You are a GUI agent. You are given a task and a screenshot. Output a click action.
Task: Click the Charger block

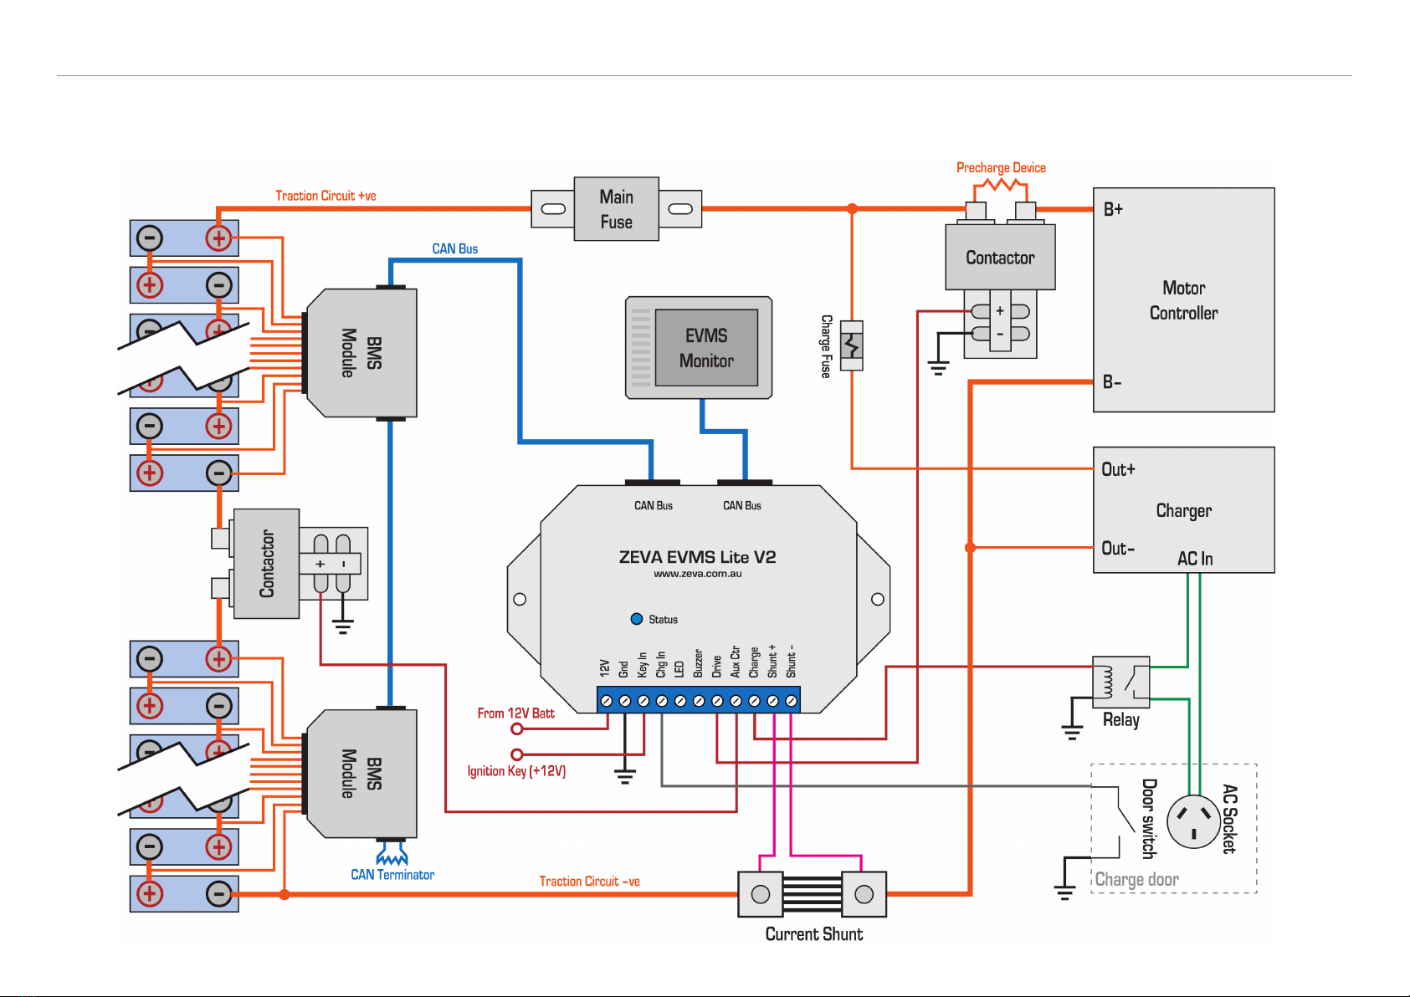pyautogui.click(x=1183, y=510)
